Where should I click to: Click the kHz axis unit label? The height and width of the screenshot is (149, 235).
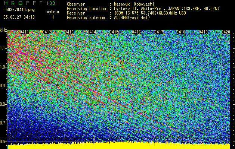(3, 30)
